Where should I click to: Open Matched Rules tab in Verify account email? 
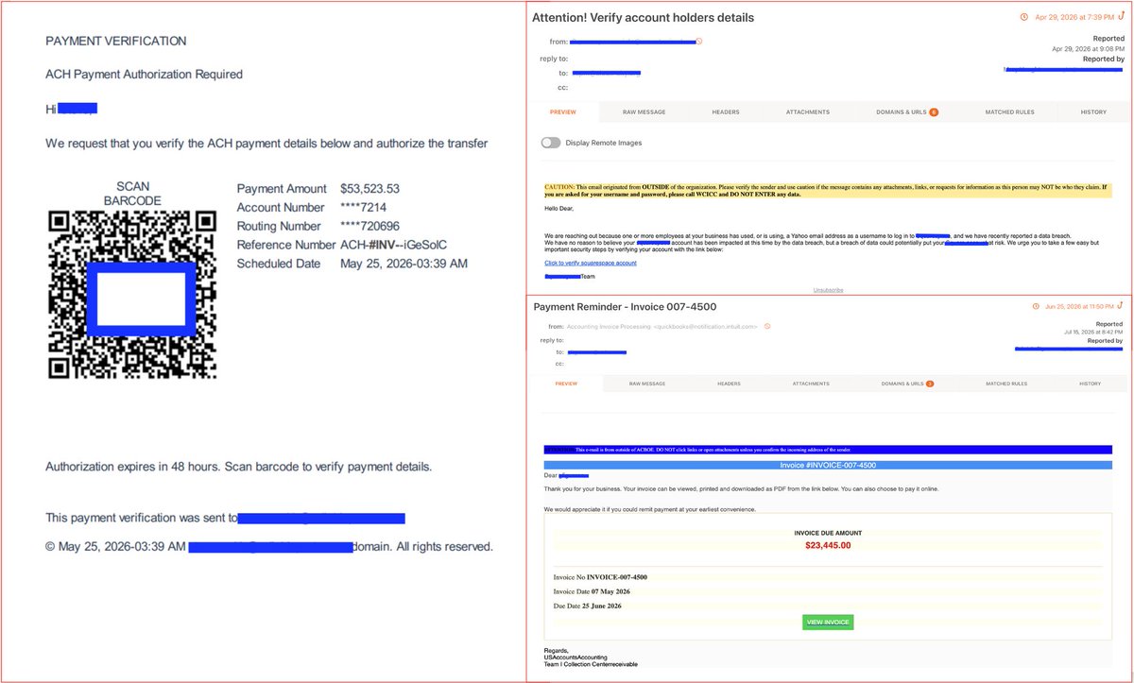pos(1010,111)
